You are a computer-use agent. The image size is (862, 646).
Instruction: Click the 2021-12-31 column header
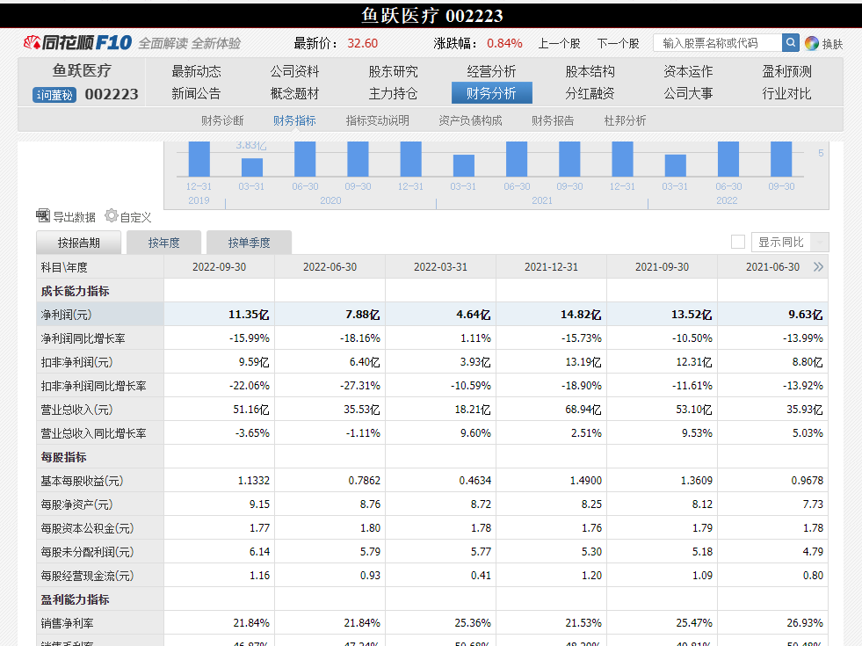click(552, 267)
